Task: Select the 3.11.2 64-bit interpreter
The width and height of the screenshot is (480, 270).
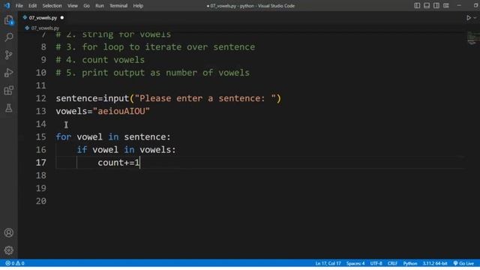Action: pos(435,263)
